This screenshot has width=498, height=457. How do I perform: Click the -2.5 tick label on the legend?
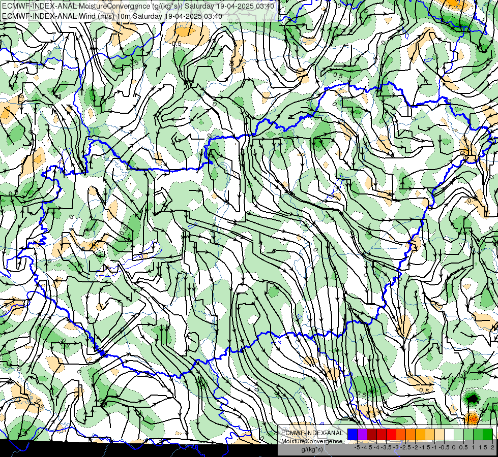click(x=405, y=447)
